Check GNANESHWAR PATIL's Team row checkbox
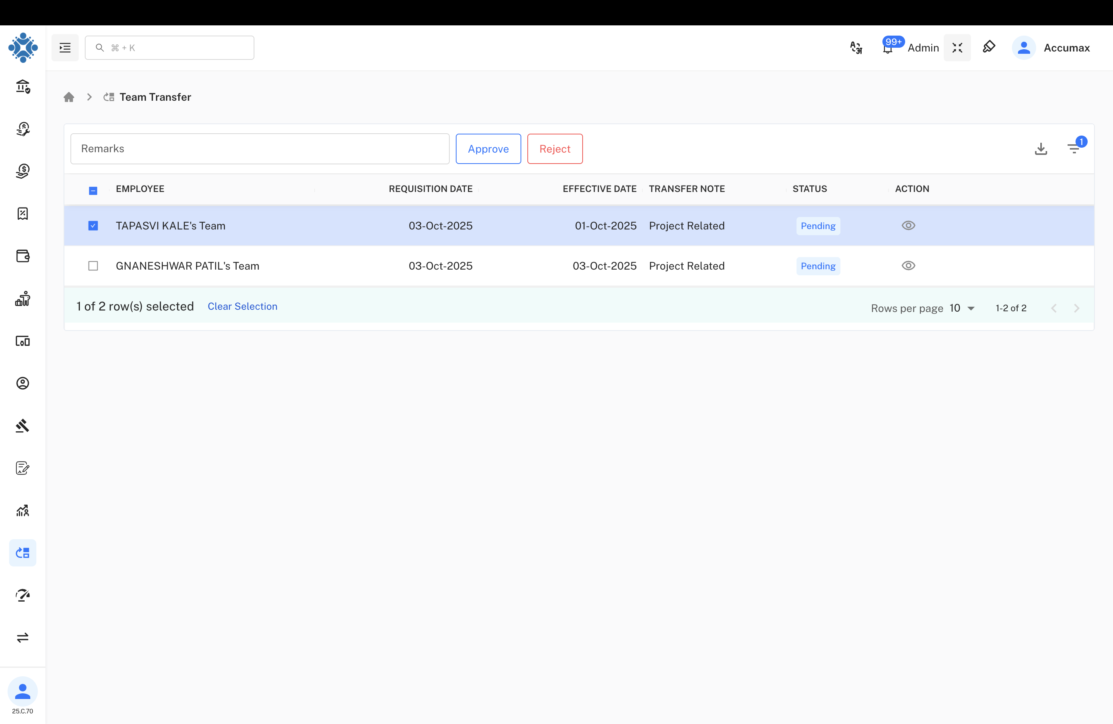 click(x=93, y=266)
